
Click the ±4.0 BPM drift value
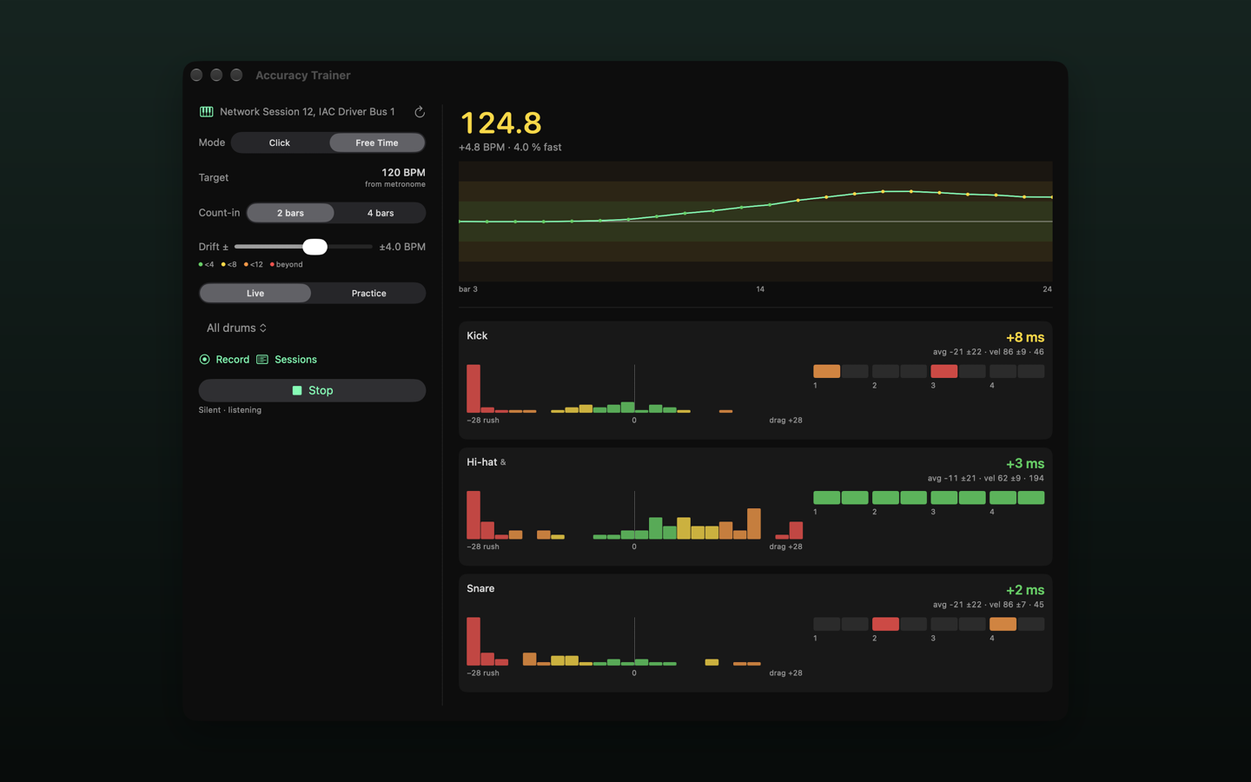point(402,247)
